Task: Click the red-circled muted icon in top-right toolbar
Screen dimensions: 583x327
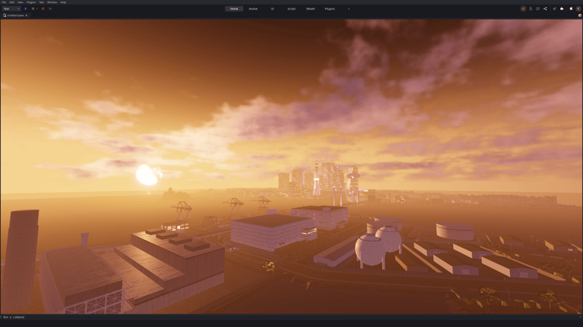Action: point(523,9)
